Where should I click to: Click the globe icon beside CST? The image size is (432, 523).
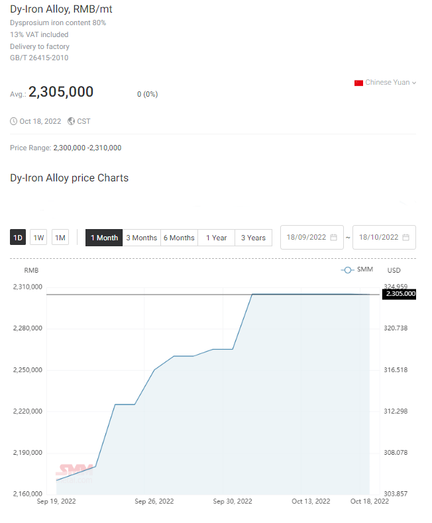click(x=71, y=121)
